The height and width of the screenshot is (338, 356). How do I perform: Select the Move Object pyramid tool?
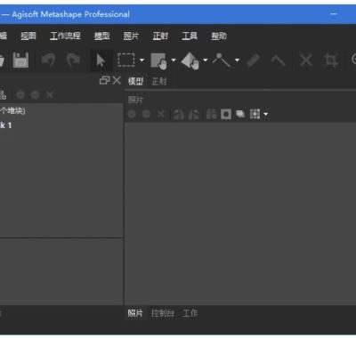(x=190, y=60)
